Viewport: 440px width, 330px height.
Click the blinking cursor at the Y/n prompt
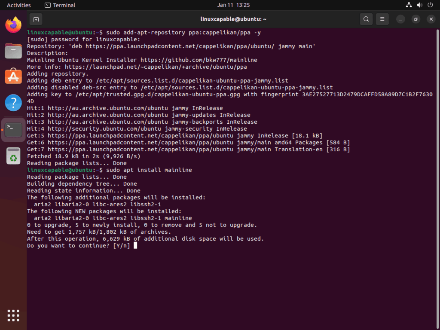[135, 245]
